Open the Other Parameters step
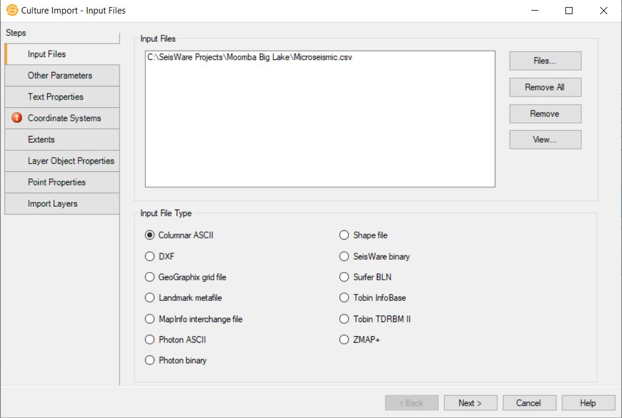Screen dimensions: 622x418 tap(60, 75)
